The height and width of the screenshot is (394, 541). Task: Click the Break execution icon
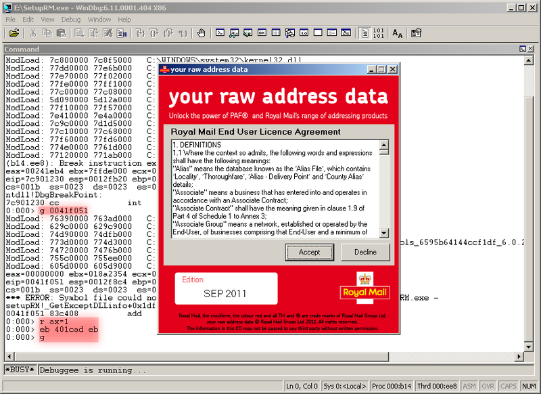[122, 33]
